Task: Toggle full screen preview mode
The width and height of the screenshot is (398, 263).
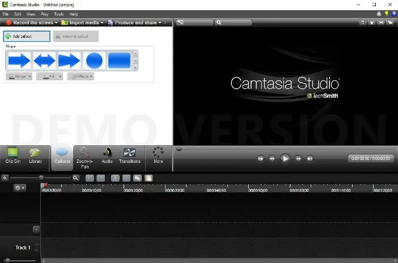Action: pyautogui.click(x=381, y=23)
